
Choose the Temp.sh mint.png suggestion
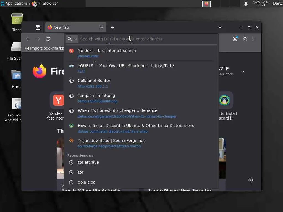141,98
